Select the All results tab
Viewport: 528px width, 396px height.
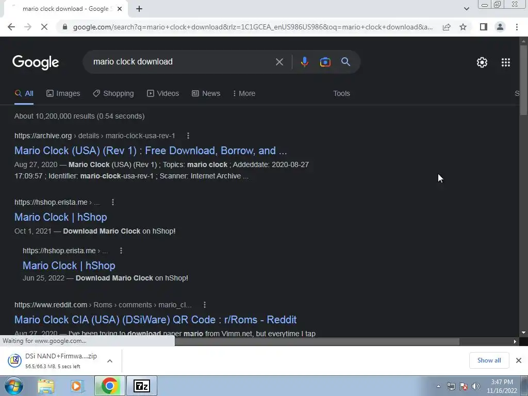pyautogui.click(x=24, y=94)
